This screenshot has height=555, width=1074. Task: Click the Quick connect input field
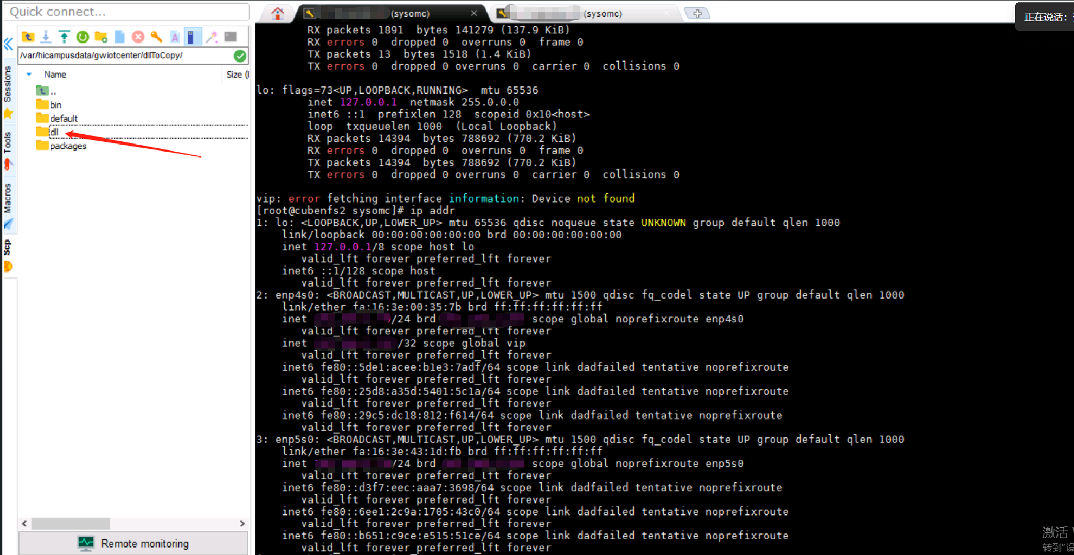127,12
